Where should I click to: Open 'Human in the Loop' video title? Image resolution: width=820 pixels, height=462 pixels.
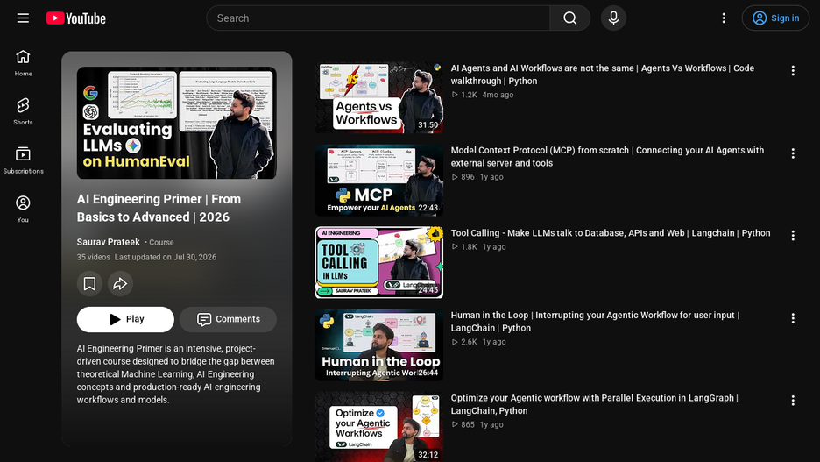pos(595,321)
